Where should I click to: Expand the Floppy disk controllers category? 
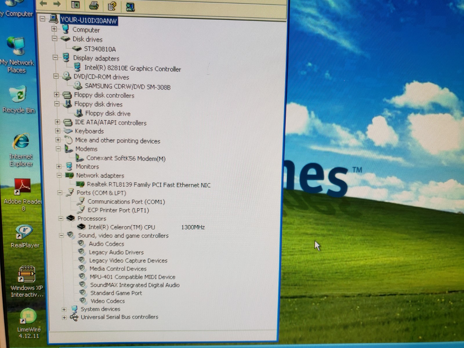[57, 95]
